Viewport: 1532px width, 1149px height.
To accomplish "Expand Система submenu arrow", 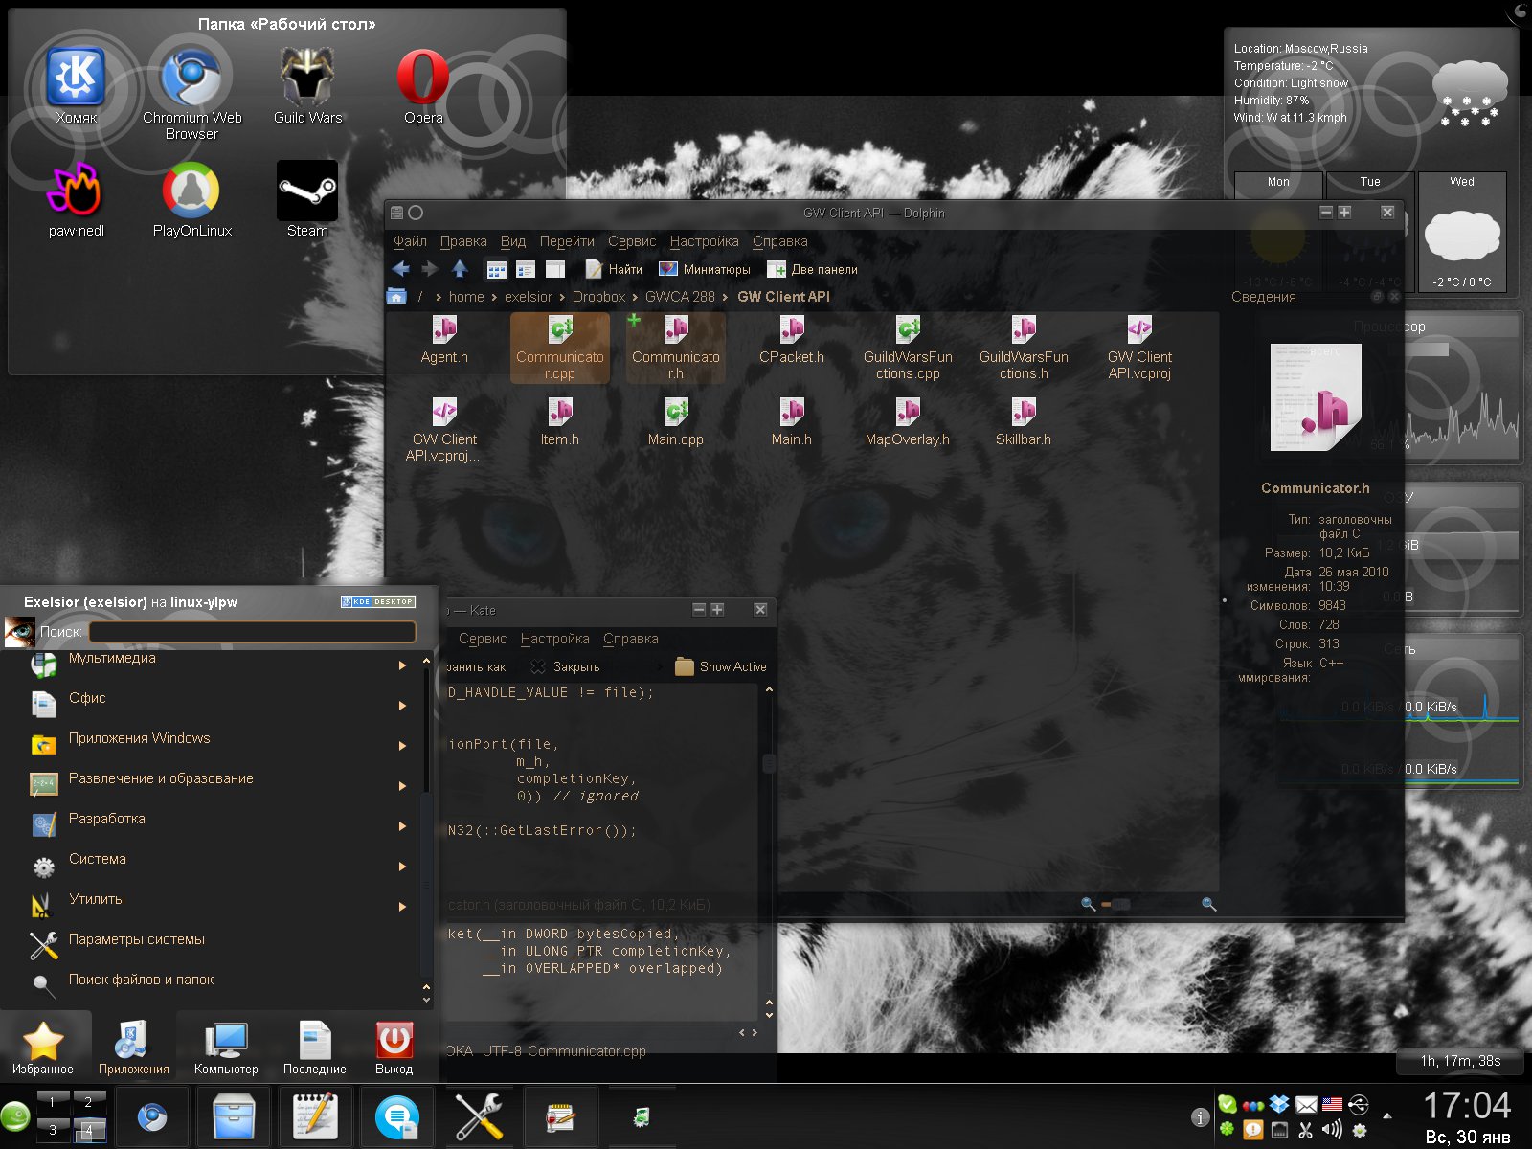I will coord(403,867).
